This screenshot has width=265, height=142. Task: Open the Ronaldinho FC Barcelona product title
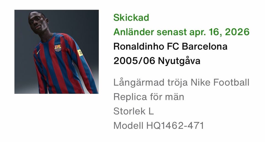pyautogui.click(x=170, y=46)
